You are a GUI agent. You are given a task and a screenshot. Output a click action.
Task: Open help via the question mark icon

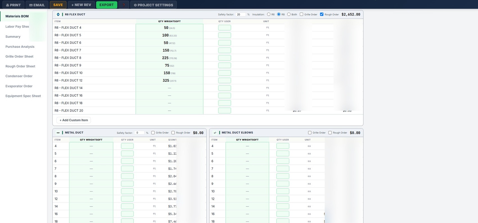tap(124, 5)
